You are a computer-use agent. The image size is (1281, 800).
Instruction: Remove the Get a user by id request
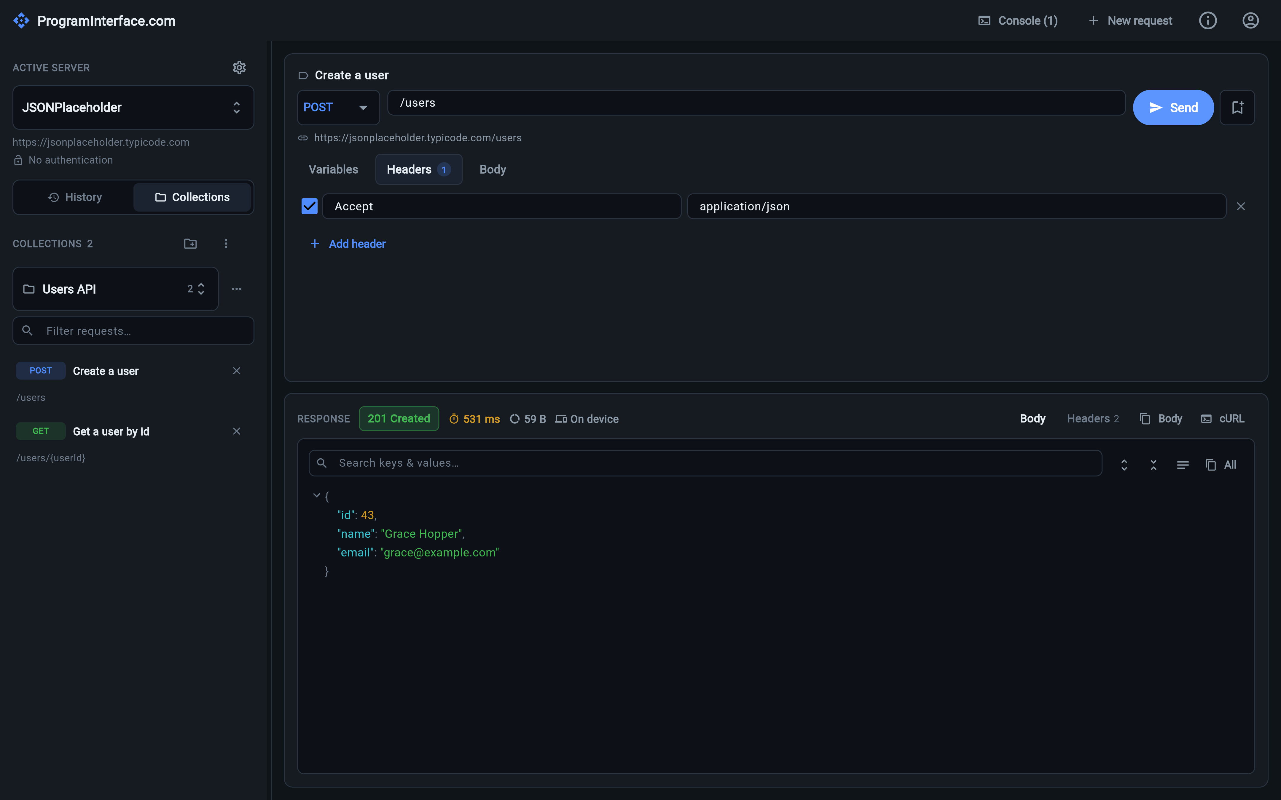tap(237, 431)
